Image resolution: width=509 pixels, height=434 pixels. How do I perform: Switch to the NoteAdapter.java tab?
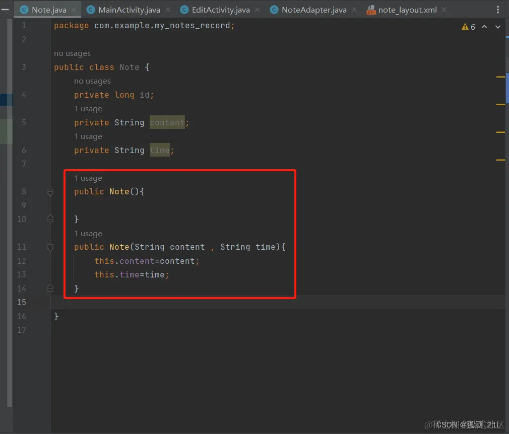pyautogui.click(x=314, y=10)
